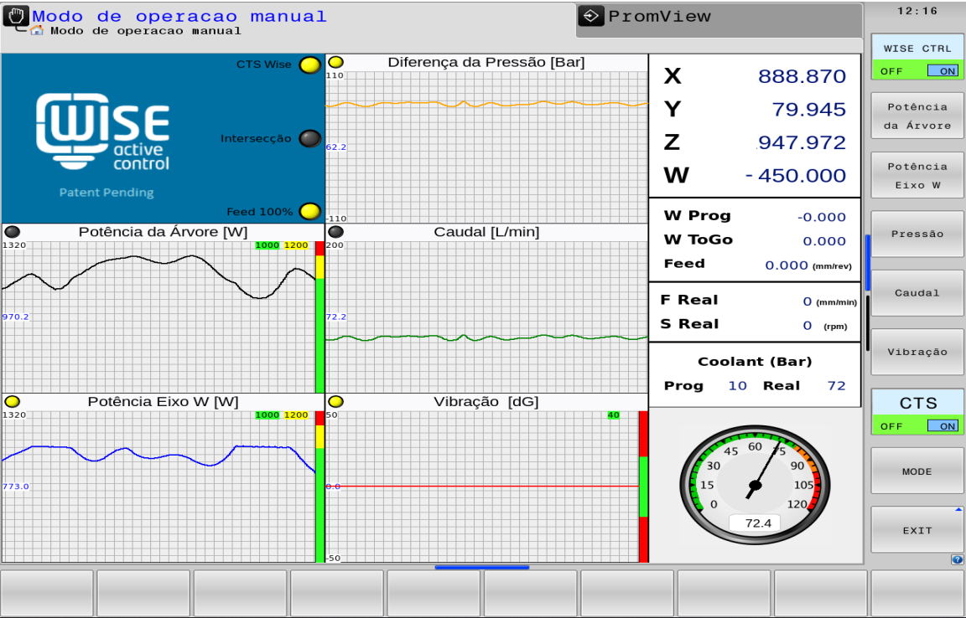Screen dimensions: 966x618
Task: Click the Caudal [L/min] chart title
Action: click(x=486, y=232)
